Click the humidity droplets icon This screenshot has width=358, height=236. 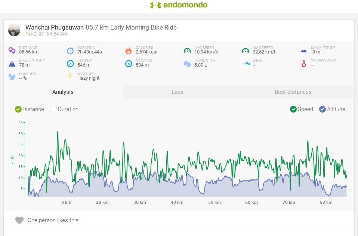coord(12,77)
